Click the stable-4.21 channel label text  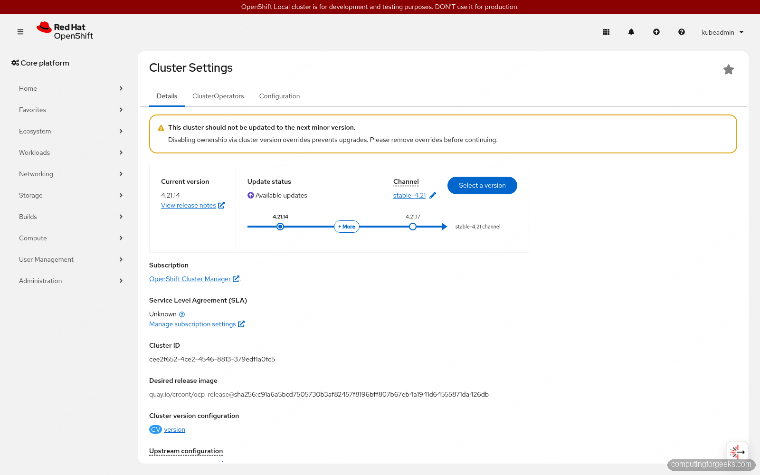point(478,227)
